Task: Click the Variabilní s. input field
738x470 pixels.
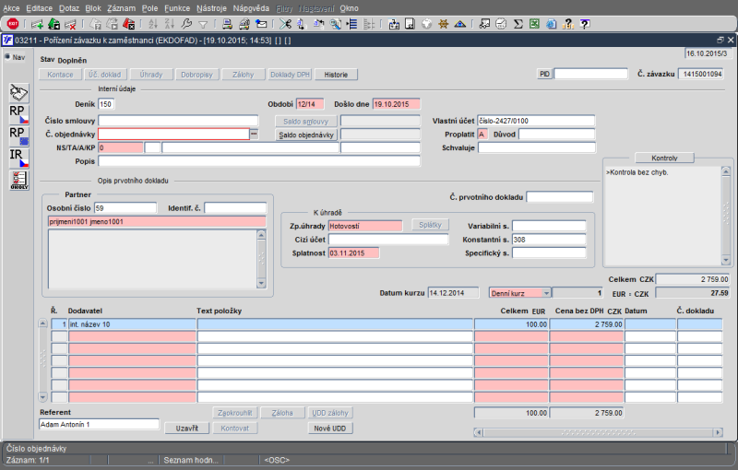Action: pos(549,226)
